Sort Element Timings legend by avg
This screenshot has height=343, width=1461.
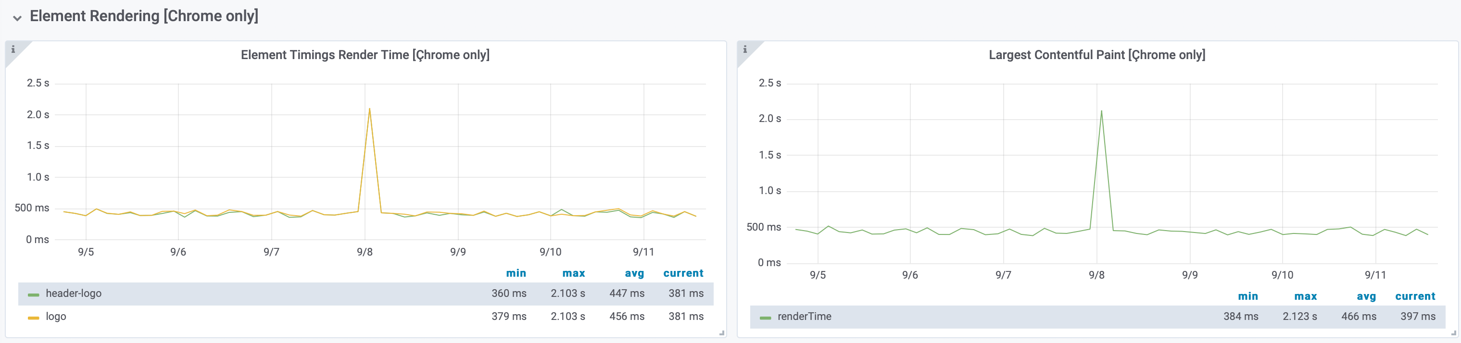point(634,273)
